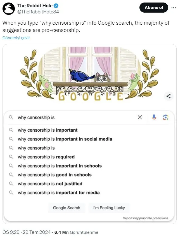178x238 pixels.
Task: Clear the search box with X icon
Action: pyautogui.click(x=140, y=117)
